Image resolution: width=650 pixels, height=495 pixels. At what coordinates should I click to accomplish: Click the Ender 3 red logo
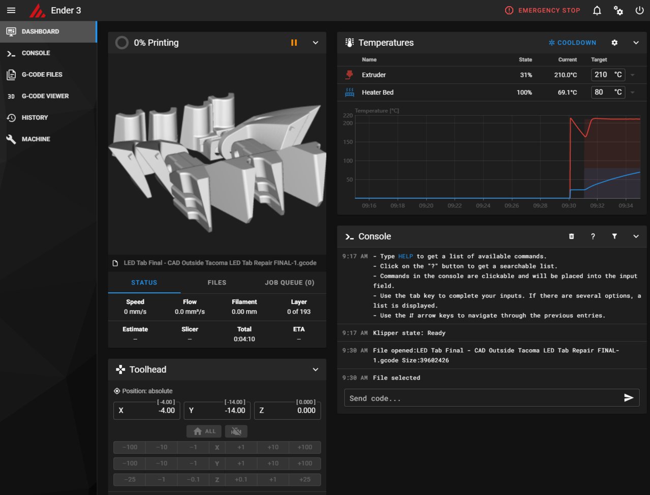[x=37, y=10]
